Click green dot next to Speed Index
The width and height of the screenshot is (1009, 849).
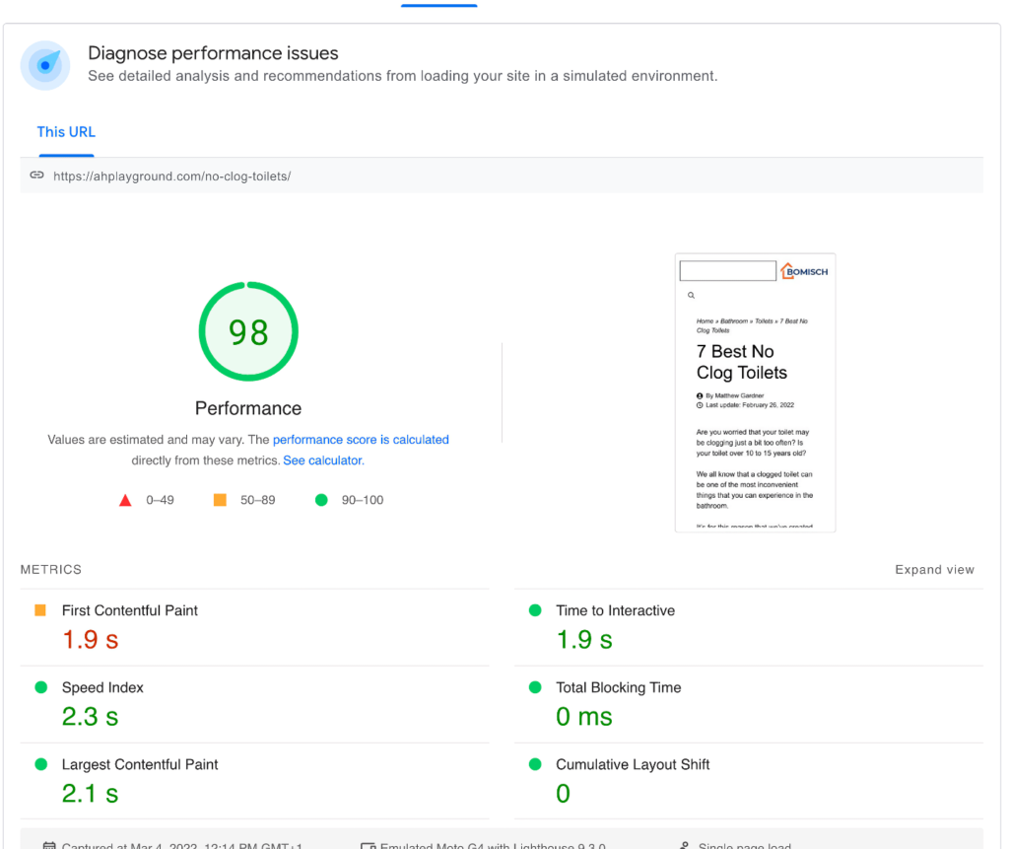(40, 687)
